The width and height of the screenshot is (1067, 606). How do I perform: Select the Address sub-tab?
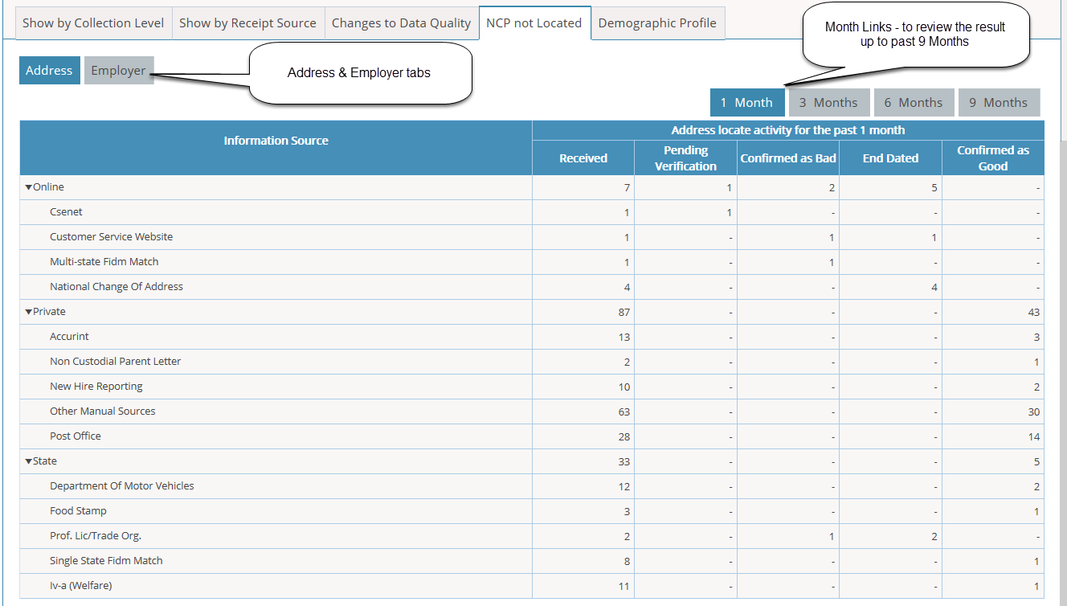[x=49, y=71]
